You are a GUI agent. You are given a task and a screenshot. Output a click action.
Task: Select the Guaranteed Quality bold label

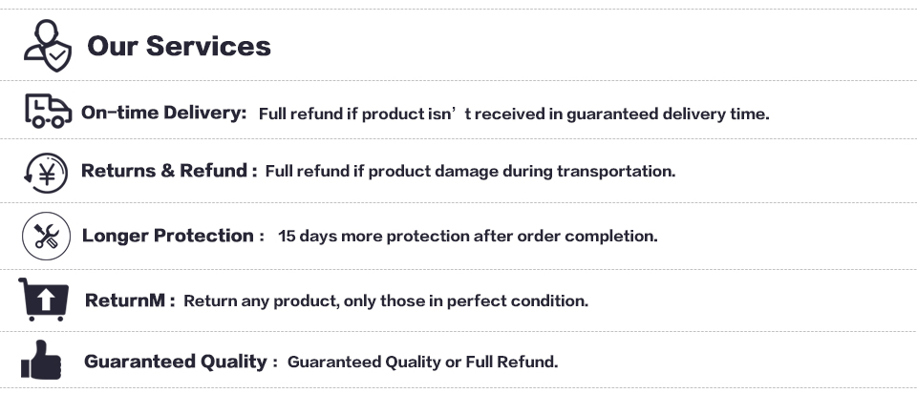[181, 362]
